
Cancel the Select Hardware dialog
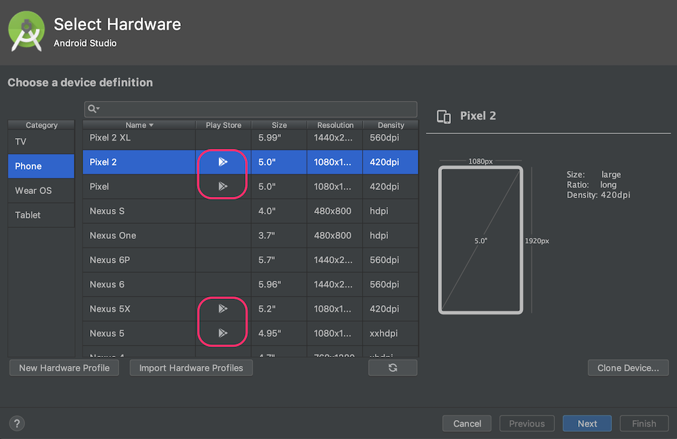tap(467, 423)
